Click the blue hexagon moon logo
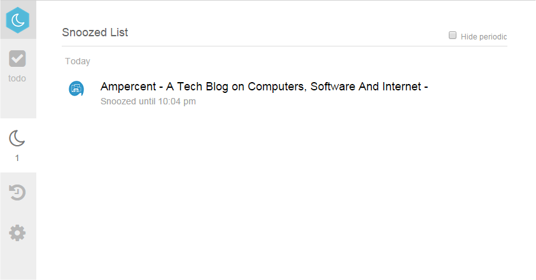 coord(18,20)
